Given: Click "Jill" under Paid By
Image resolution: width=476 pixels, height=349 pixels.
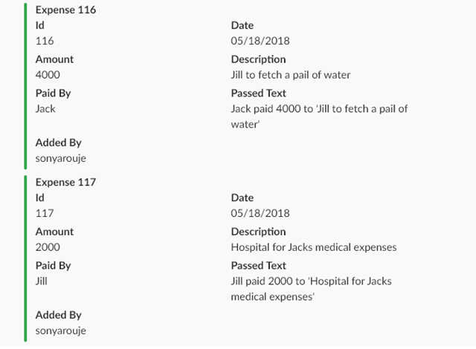Looking at the screenshot, I should point(42,281).
